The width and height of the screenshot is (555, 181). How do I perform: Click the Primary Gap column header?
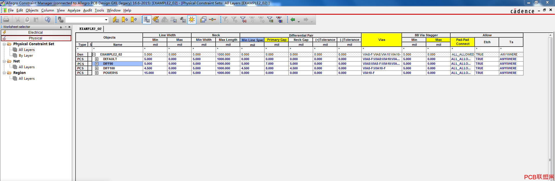tap(277, 40)
